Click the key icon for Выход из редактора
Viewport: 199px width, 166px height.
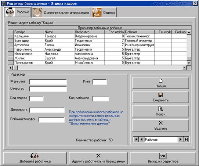[163, 156]
